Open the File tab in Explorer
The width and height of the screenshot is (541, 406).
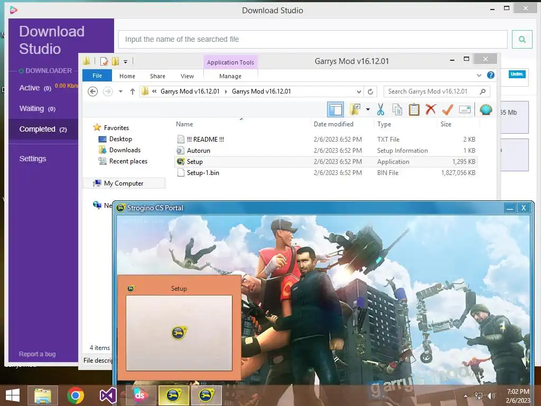97,76
